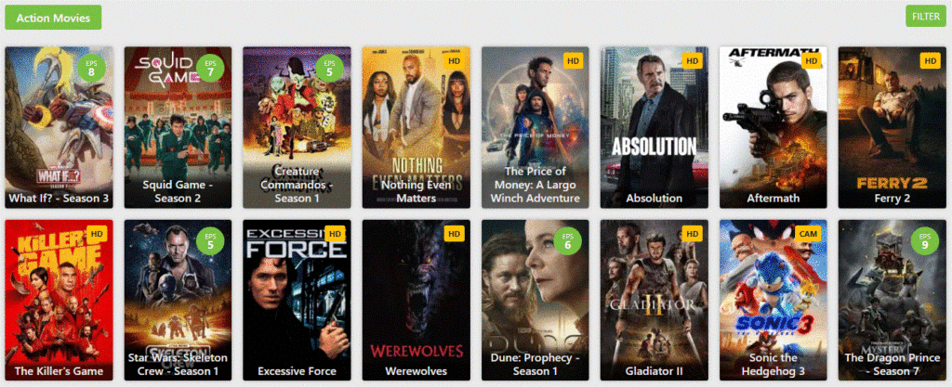Select the Action Movies category label
Viewport: 952px width, 387px height.
(53, 18)
